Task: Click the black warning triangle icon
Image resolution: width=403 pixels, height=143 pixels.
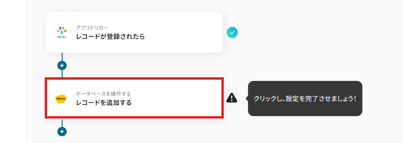Action: pyautogui.click(x=232, y=98)
